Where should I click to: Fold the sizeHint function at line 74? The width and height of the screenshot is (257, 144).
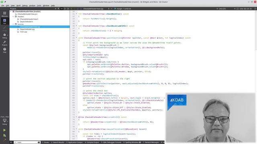pos(76,117)
